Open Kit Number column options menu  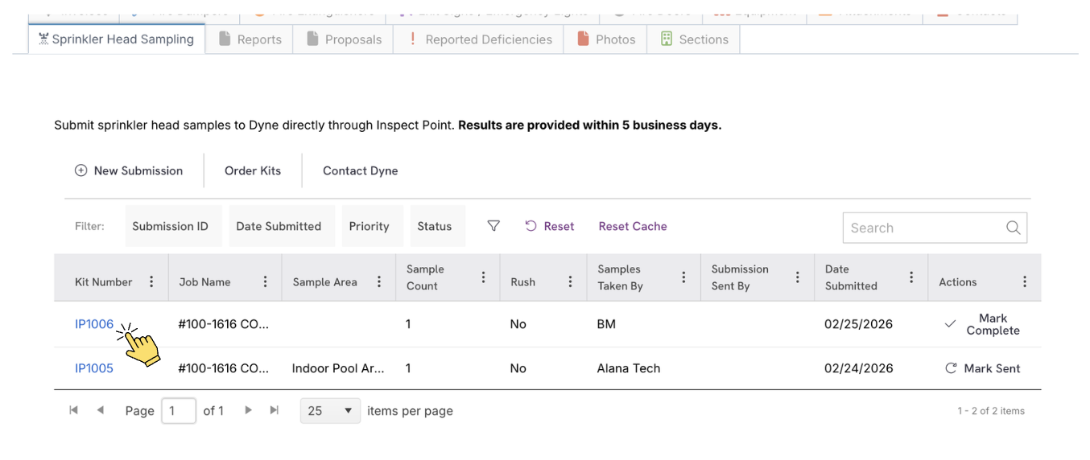151,281
